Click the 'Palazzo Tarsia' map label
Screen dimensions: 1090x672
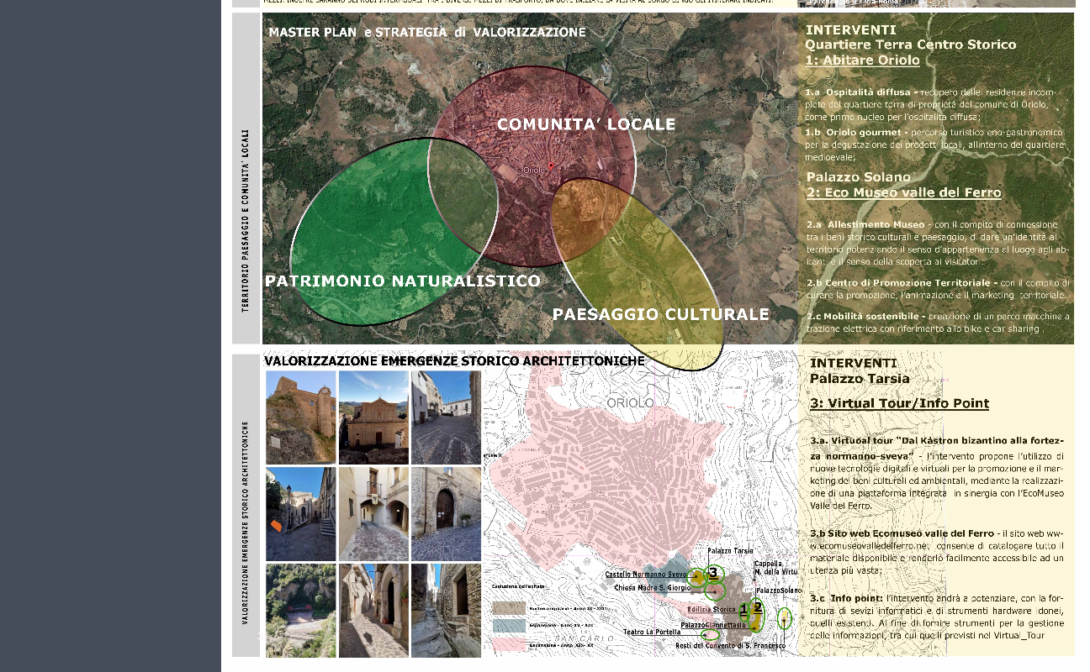pyautogui.click(x=730, y=551)
